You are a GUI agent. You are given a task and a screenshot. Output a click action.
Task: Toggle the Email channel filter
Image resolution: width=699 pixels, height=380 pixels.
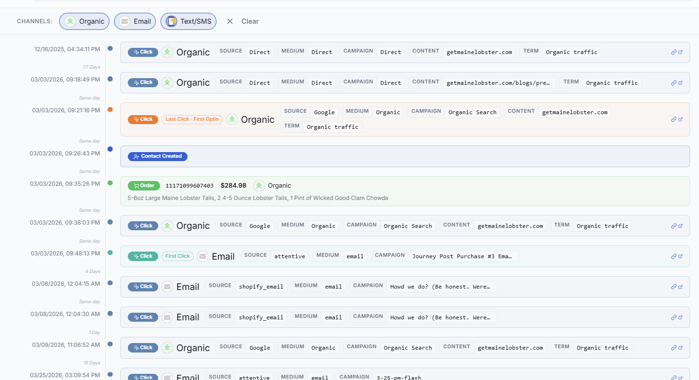coord(135,21)
